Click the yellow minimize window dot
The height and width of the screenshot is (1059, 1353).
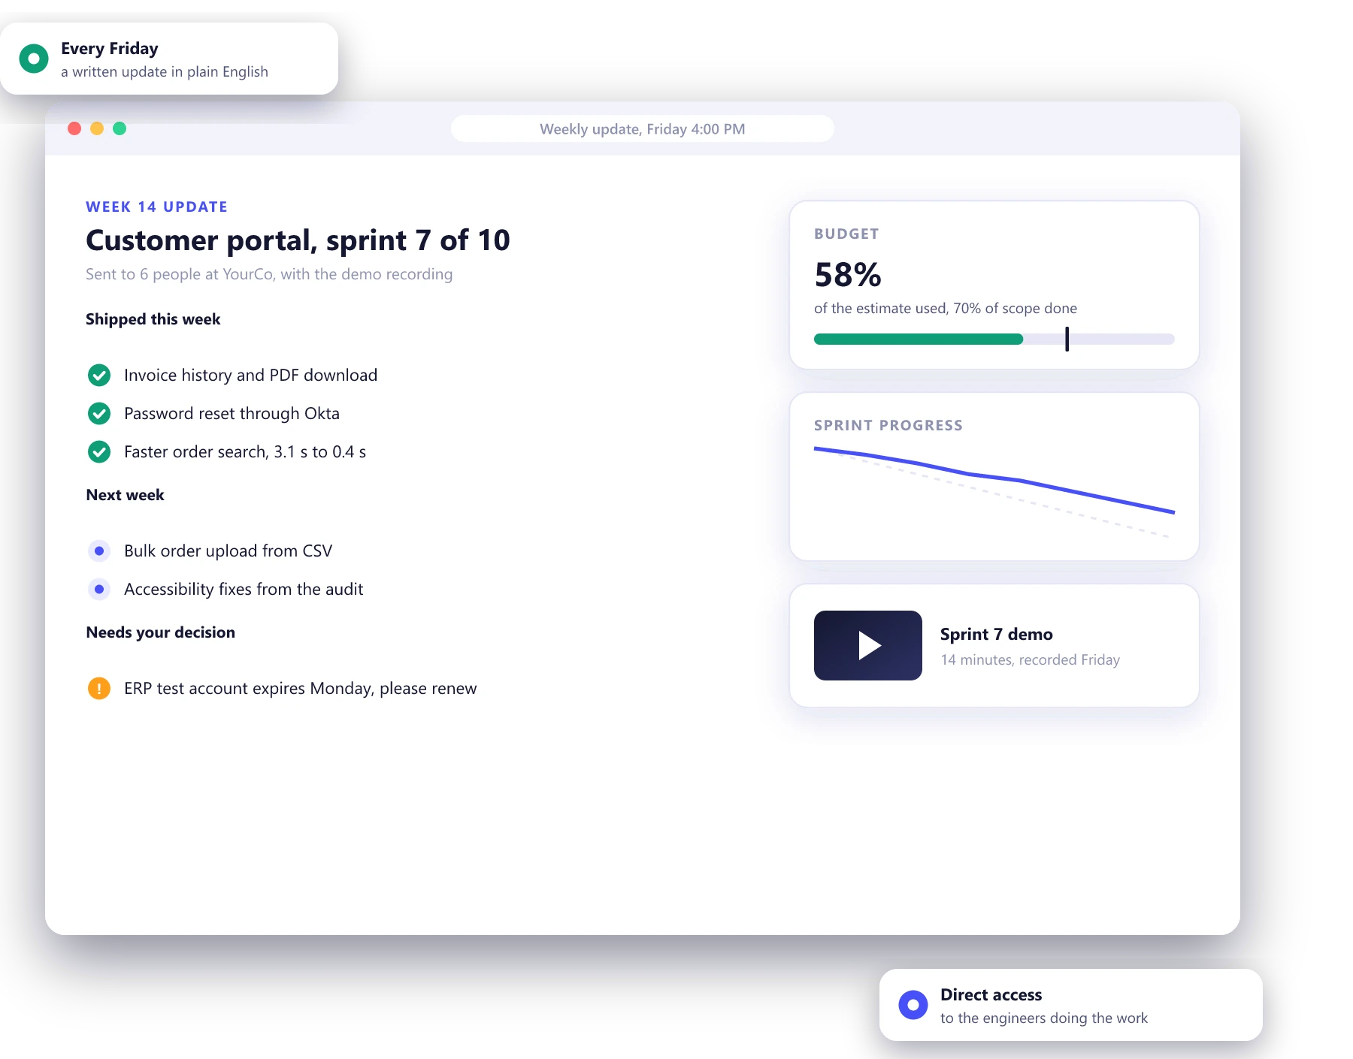click(97, 128)
